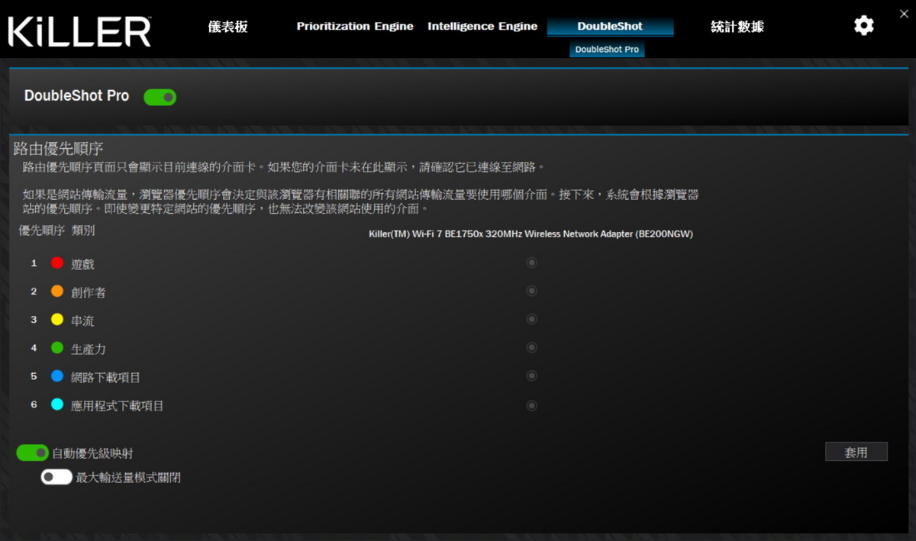The height and width of the screenshot is (541, 916).
Task: Open the settings gear icon
Action: click(863, 26)
